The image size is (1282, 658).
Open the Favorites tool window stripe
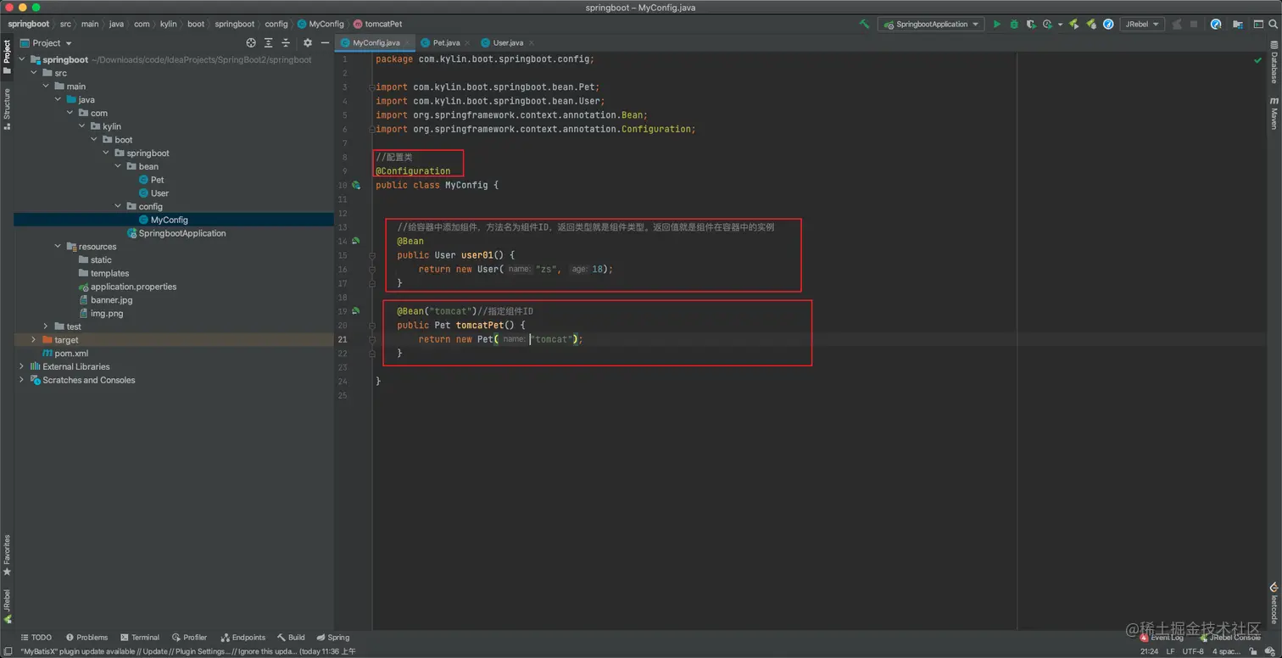click(x=7, y=555)
